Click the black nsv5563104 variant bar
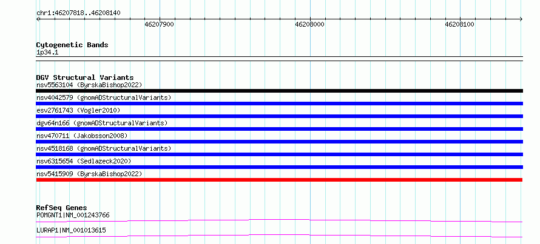 click(x=279, y=91)
